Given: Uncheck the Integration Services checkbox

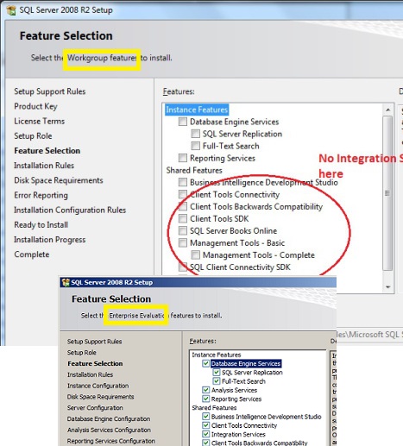Looking at the screenshot, I should coord(205,434).
